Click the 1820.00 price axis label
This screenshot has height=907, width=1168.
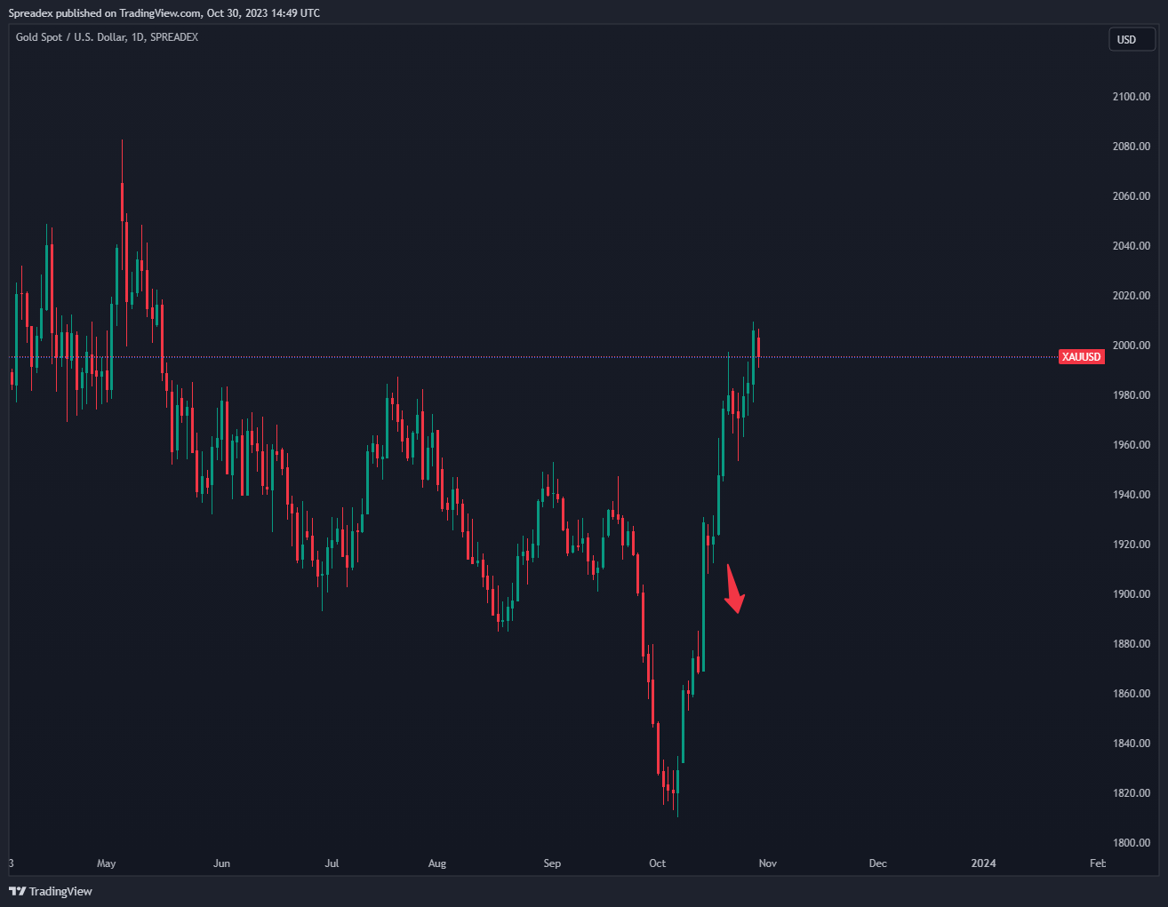pyautogui.click(x=1131, y=792)
